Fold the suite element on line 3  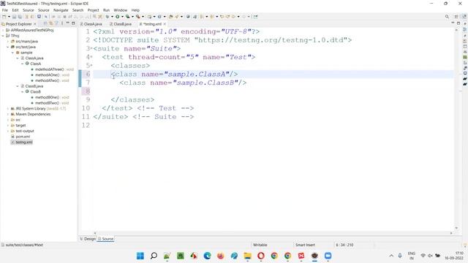pyautogui.click(x=91, y=48)
